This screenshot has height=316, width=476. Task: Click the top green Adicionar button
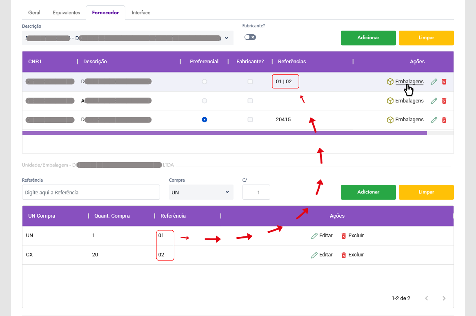click(368, 38)
